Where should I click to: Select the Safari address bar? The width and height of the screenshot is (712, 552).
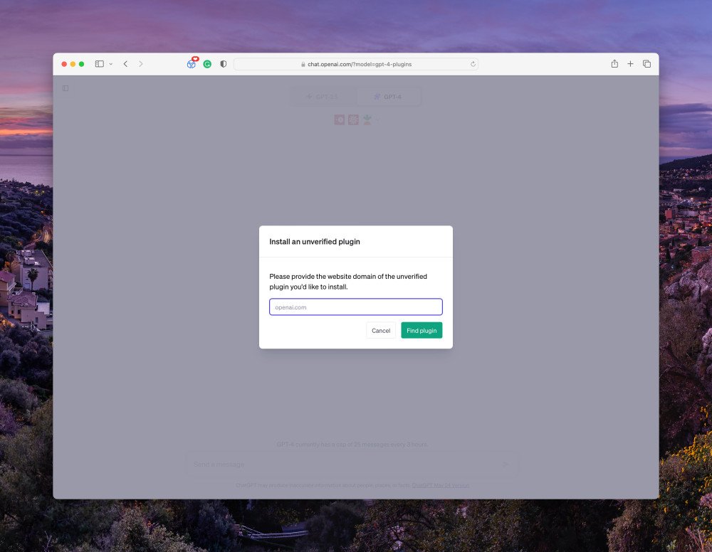click(x=355, y=64)
